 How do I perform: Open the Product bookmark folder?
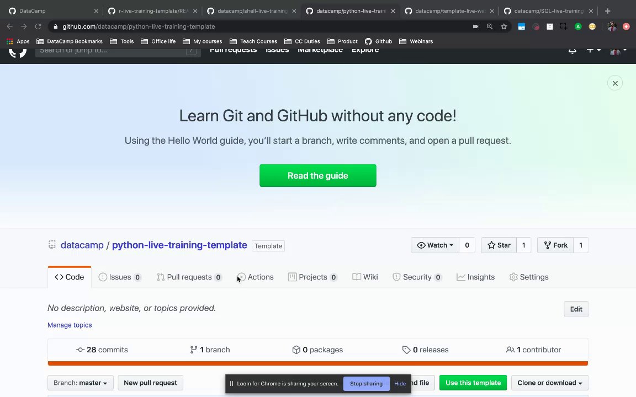[342, 41]
